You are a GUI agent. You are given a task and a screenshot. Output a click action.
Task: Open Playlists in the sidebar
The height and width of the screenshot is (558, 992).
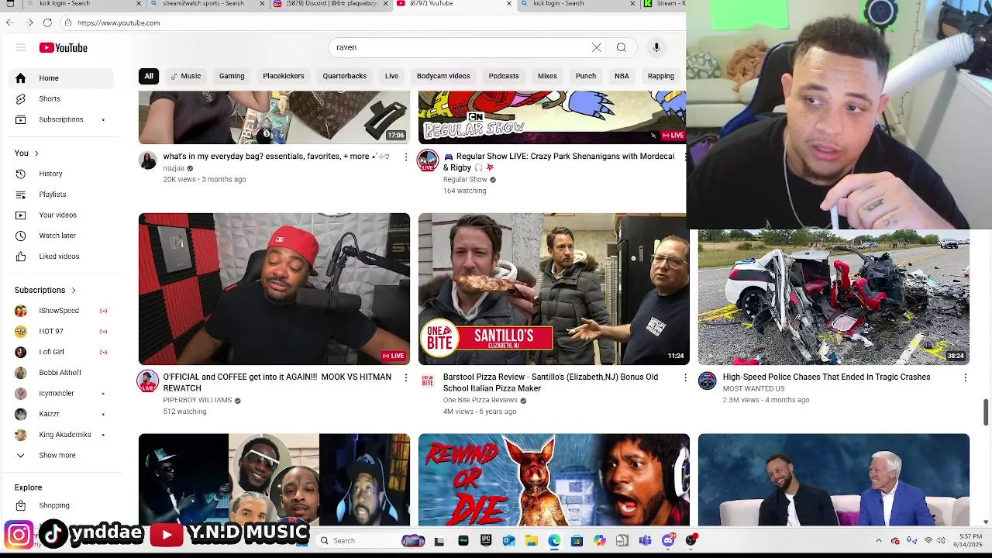pos(61,195)
